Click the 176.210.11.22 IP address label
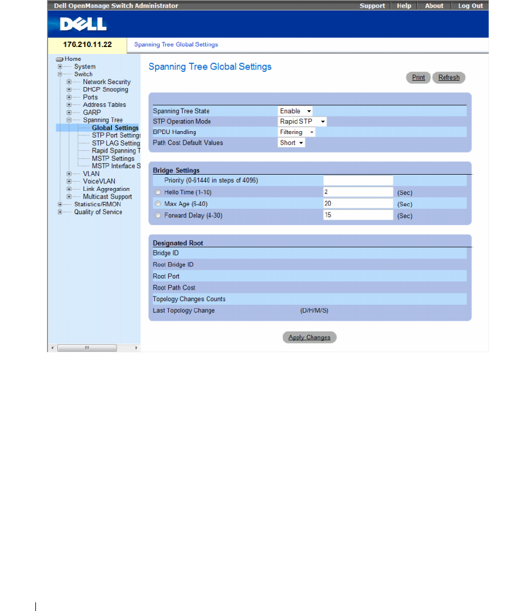Image resolution: width=522 pixels, height=611 pixels. [x=87, y=45]
